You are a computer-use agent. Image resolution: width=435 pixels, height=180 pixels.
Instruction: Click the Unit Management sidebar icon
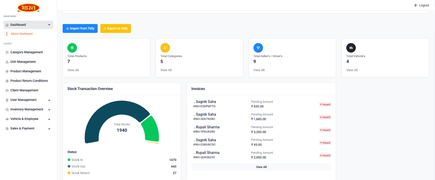coord(7,62)
